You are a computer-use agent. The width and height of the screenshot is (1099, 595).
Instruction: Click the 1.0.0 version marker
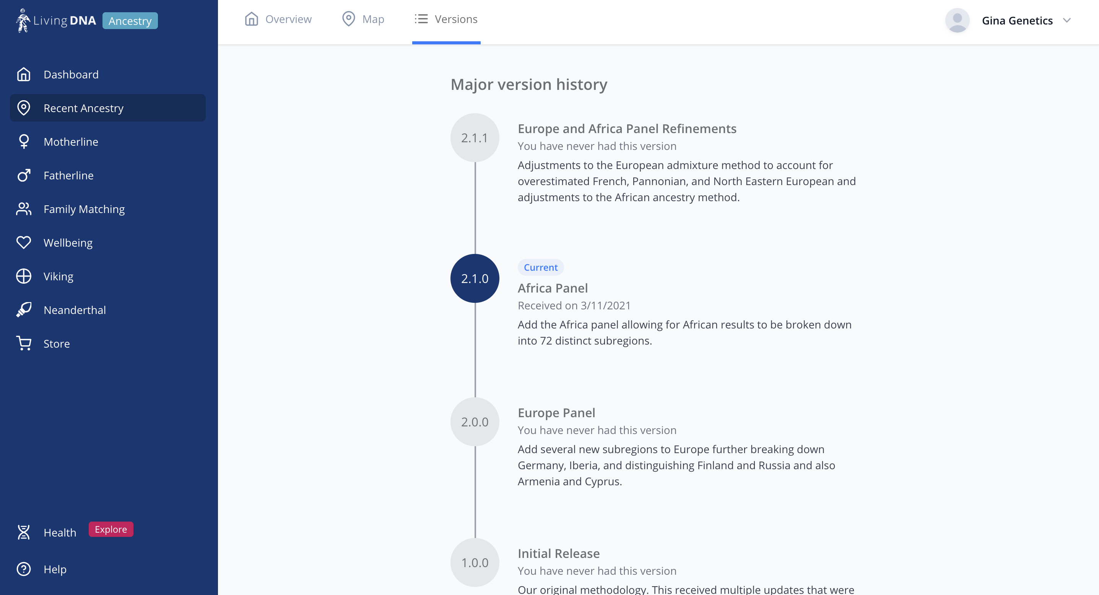(475, 562)
